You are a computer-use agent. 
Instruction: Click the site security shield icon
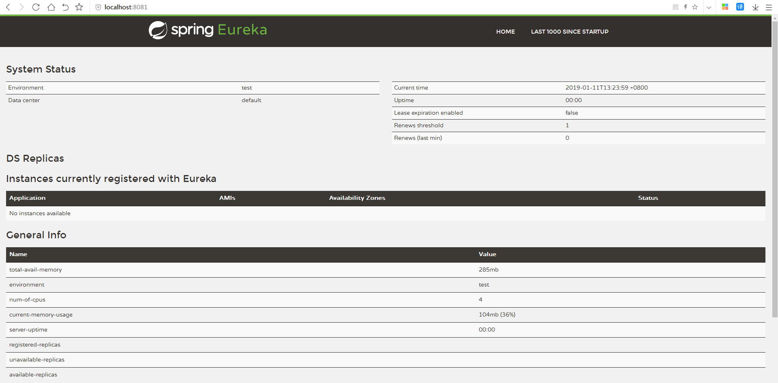point(98,7)
